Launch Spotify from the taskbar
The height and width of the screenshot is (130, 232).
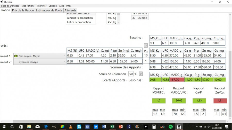tap(171, 127)
